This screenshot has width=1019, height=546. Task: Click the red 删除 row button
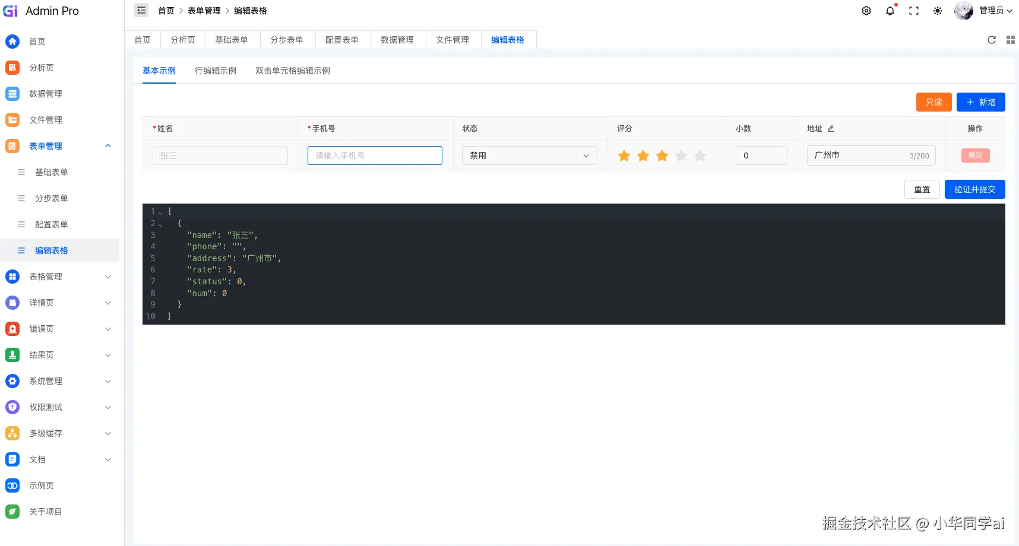point(976,155)
